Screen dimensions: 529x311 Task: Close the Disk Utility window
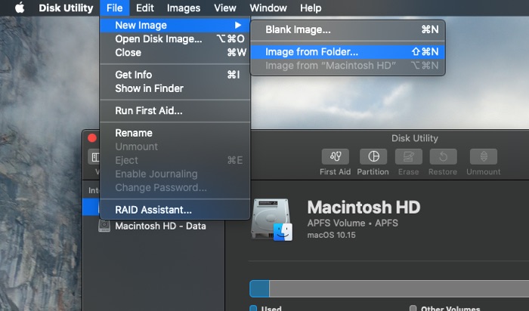(x=92, y=138)
